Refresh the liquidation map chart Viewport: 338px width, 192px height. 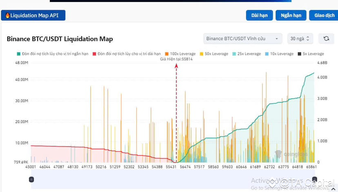(x=326, y=39)
